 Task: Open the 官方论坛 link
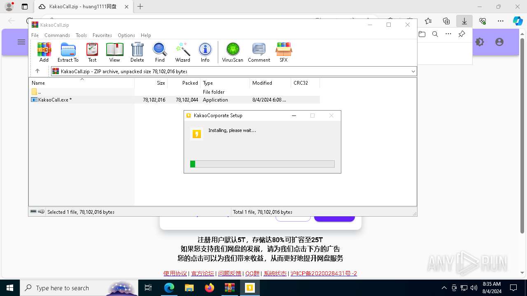203,273
